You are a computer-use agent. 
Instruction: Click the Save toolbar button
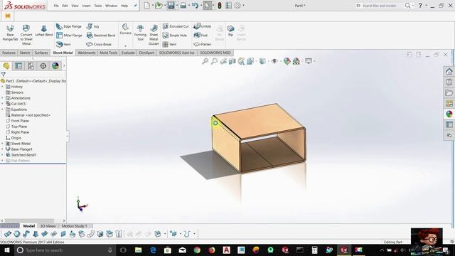(x=171, y=6)
